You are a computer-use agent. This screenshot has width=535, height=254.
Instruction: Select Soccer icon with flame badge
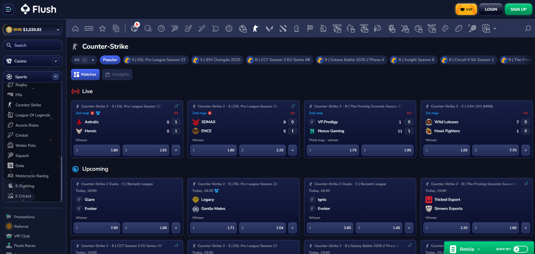pyautogui.click(x=135, y=28)
